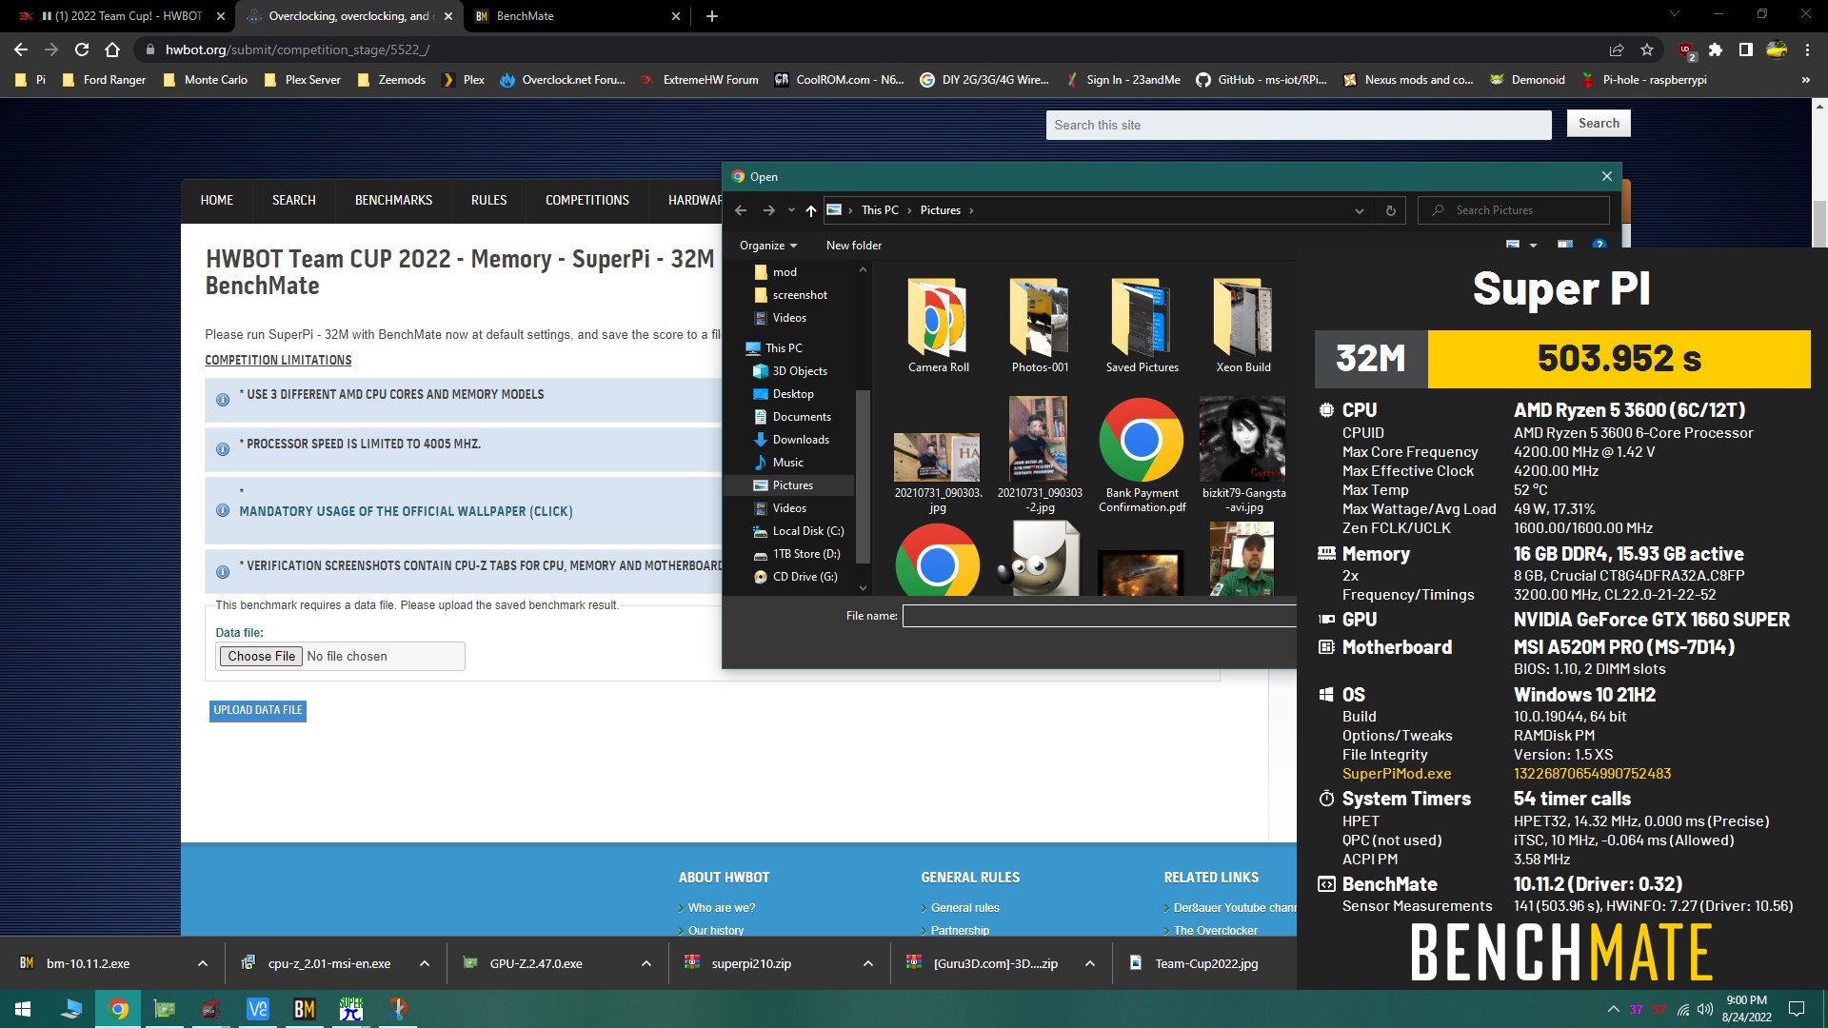
Task: Click the Search this site field
Action: coord(1299,125)
